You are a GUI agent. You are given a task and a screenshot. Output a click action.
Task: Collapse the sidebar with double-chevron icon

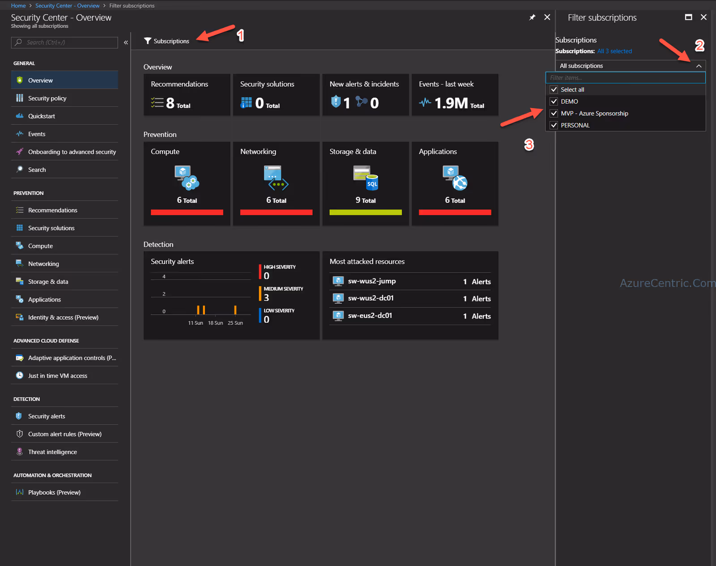(126, 43)
